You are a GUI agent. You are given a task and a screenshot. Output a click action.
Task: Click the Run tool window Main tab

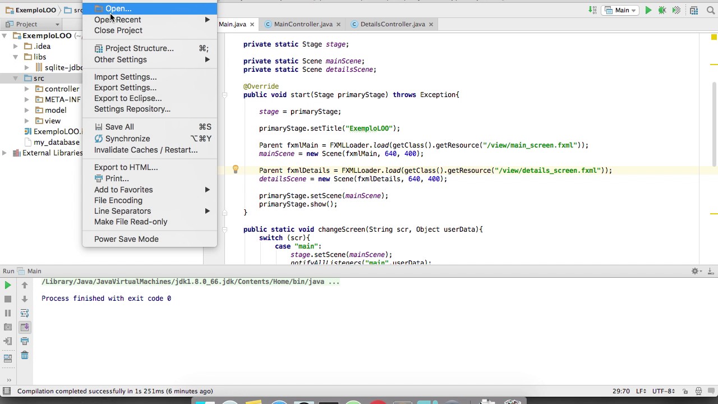pyautogui.click(x=29, y=271)
